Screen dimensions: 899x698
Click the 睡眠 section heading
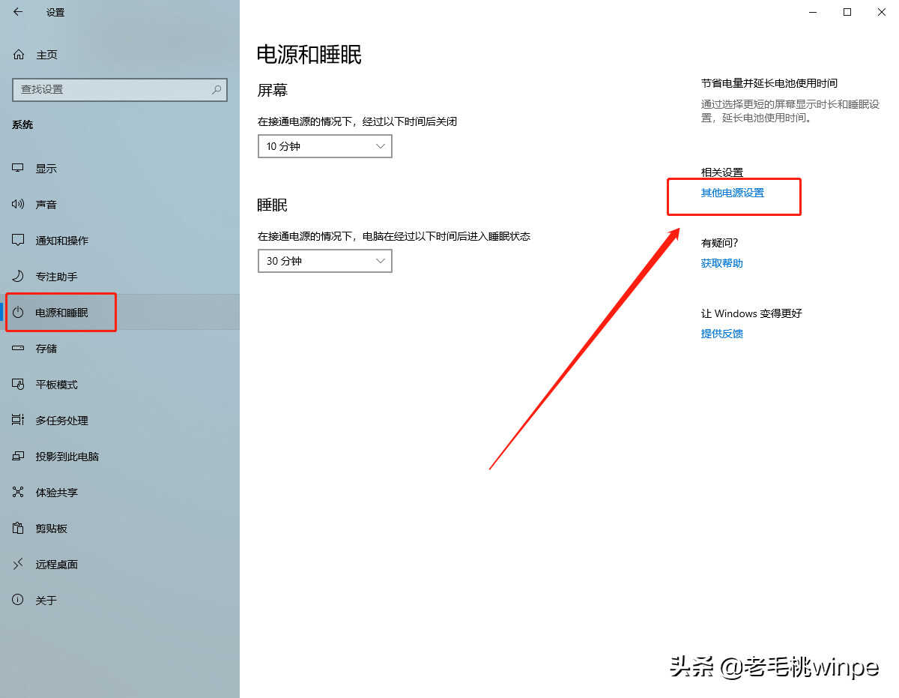273,205
